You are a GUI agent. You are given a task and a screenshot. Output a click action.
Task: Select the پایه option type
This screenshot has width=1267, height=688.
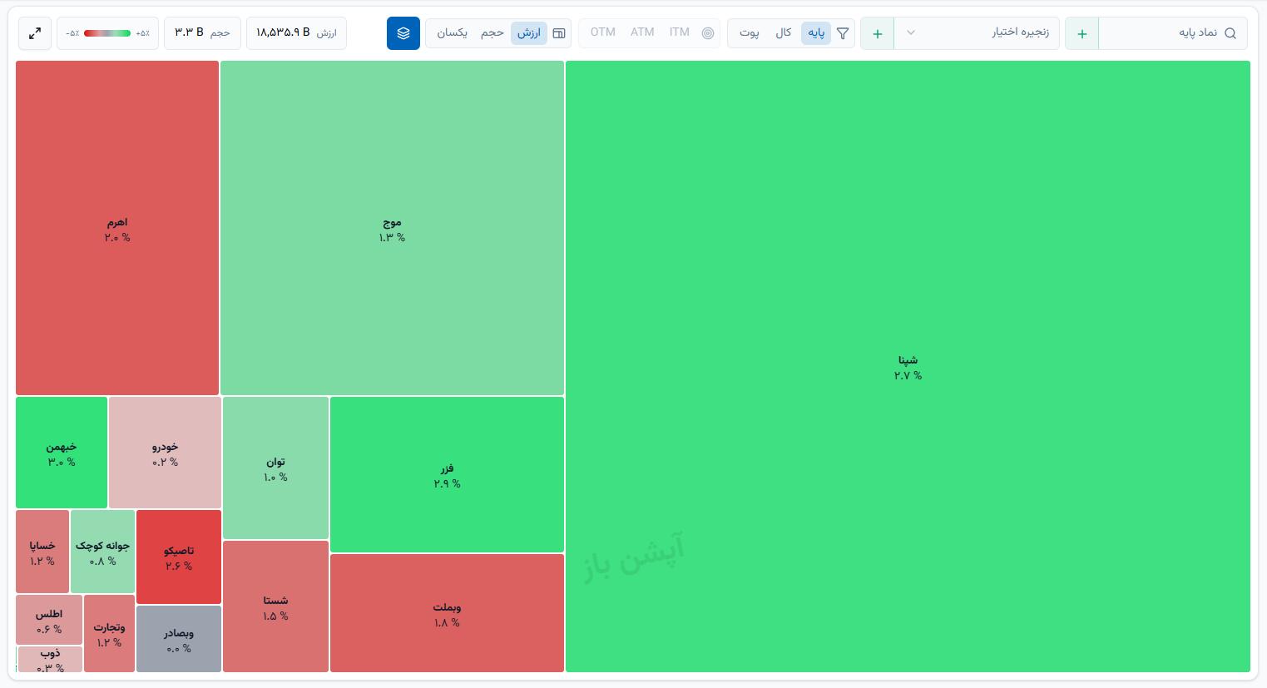pos(816,32)
